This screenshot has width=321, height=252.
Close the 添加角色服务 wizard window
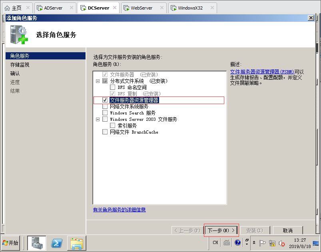click(x=311, y=18)
